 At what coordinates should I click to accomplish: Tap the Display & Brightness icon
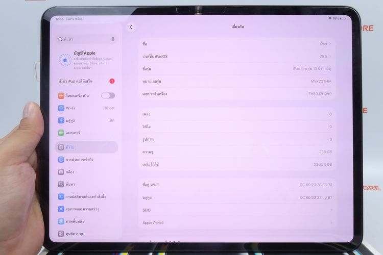click(61, 209)
